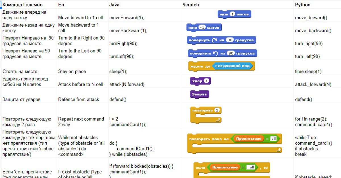Click the Scratch 'идти -1 шагов' block

[204, 27]
